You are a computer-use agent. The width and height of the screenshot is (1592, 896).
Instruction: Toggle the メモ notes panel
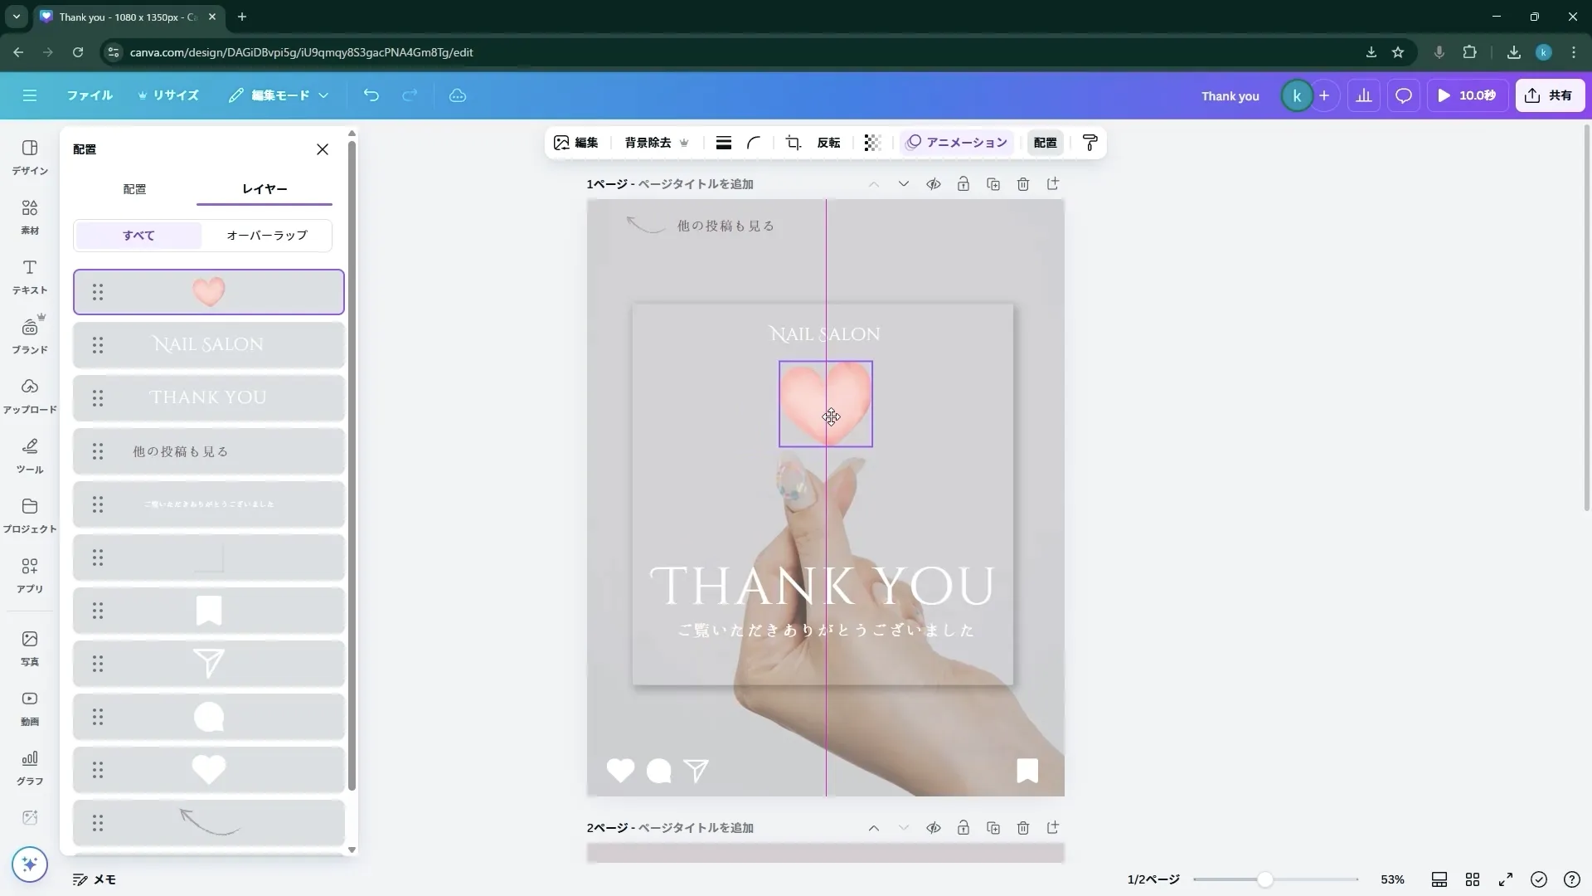[x=94, y=879]
